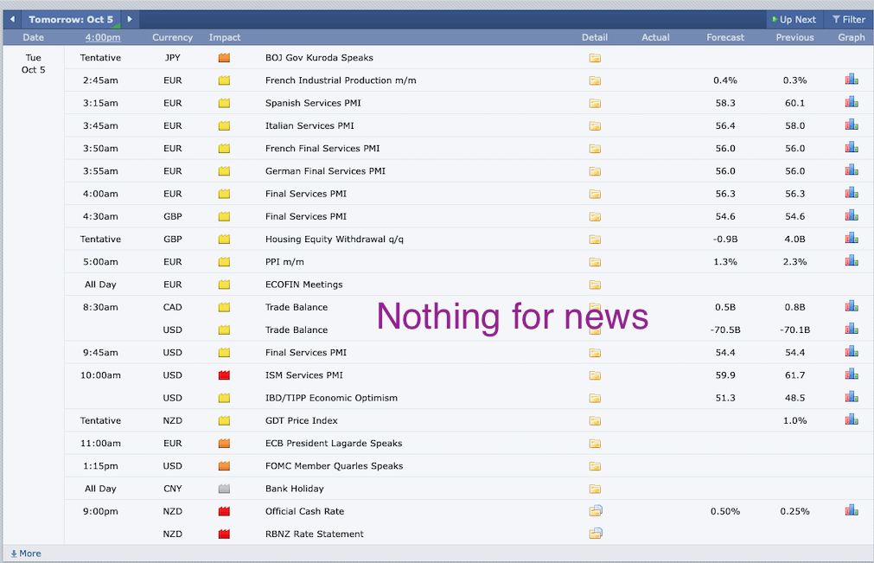Click the Currency column header
Image resolution: width=874 pixels, height=563 pixels.
(x=172, y=37)
